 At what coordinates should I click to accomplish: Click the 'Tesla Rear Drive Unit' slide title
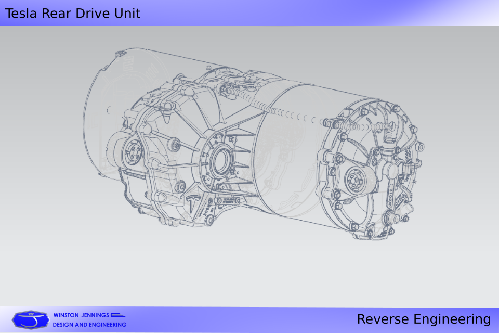73,14
